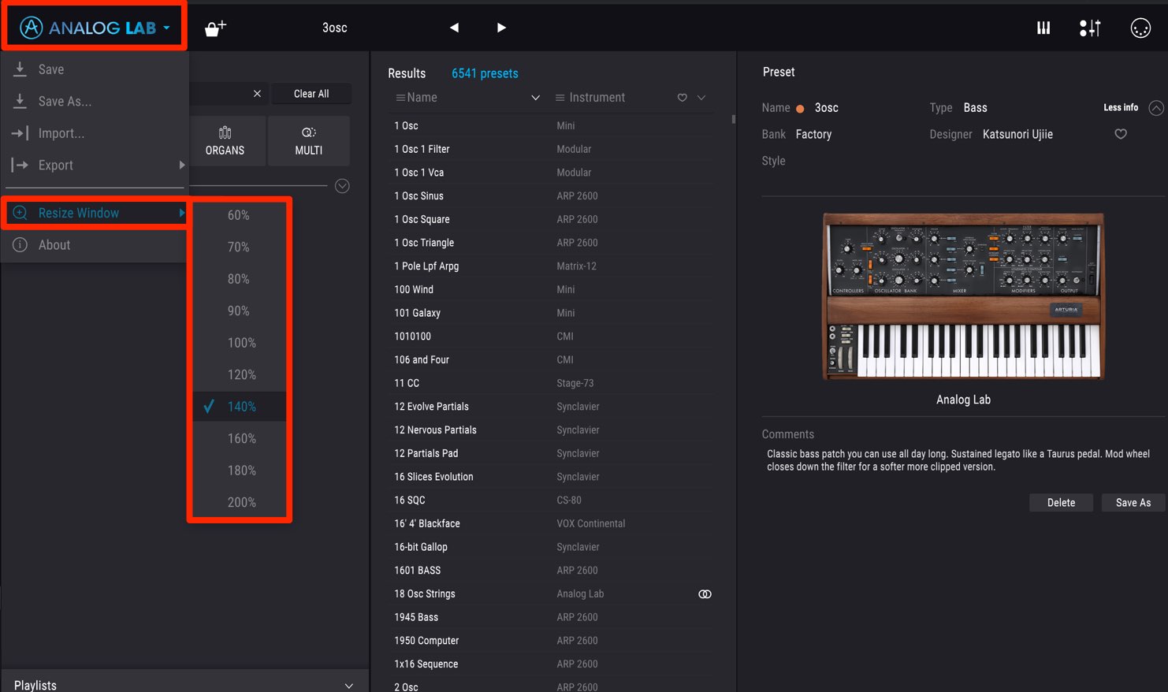Screen dimensions: 1168x692
Task: Open the mixer controls icon
Action: (1090, 28)
